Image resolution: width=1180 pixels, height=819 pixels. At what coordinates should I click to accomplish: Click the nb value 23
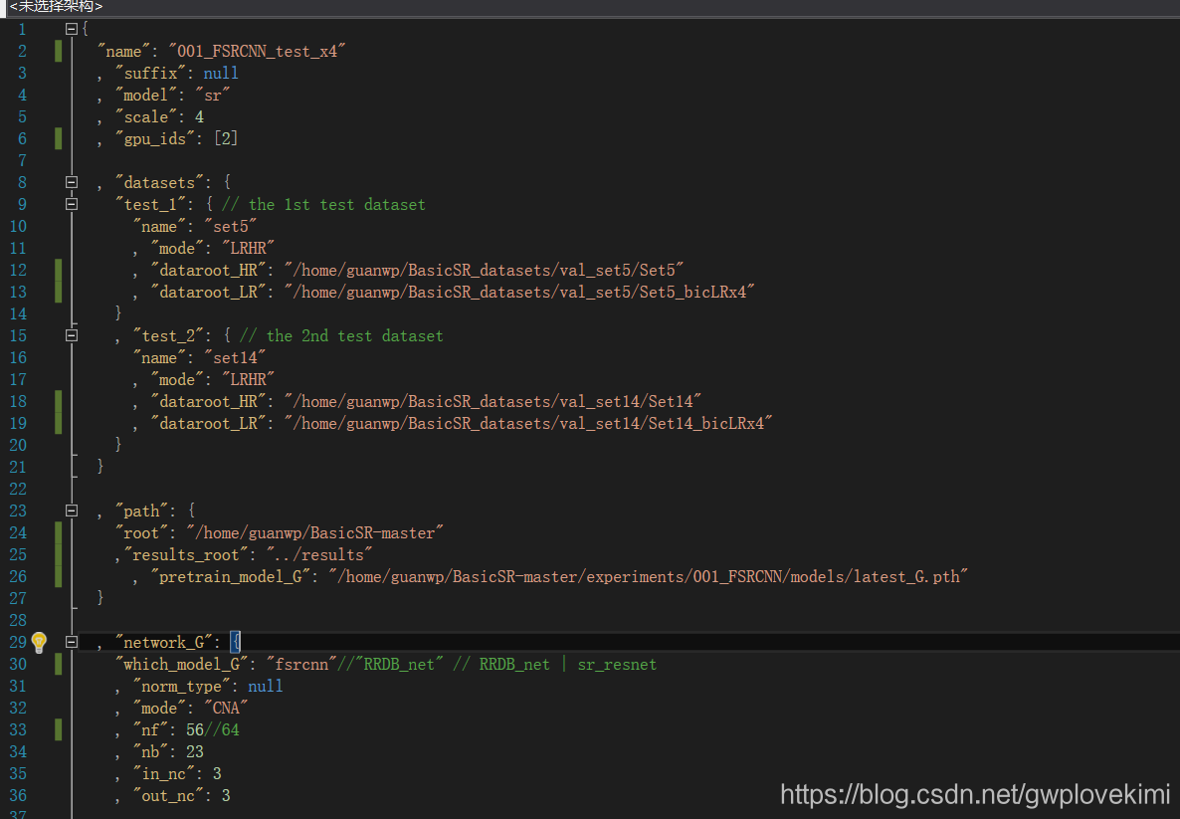[x=195, y=751]
